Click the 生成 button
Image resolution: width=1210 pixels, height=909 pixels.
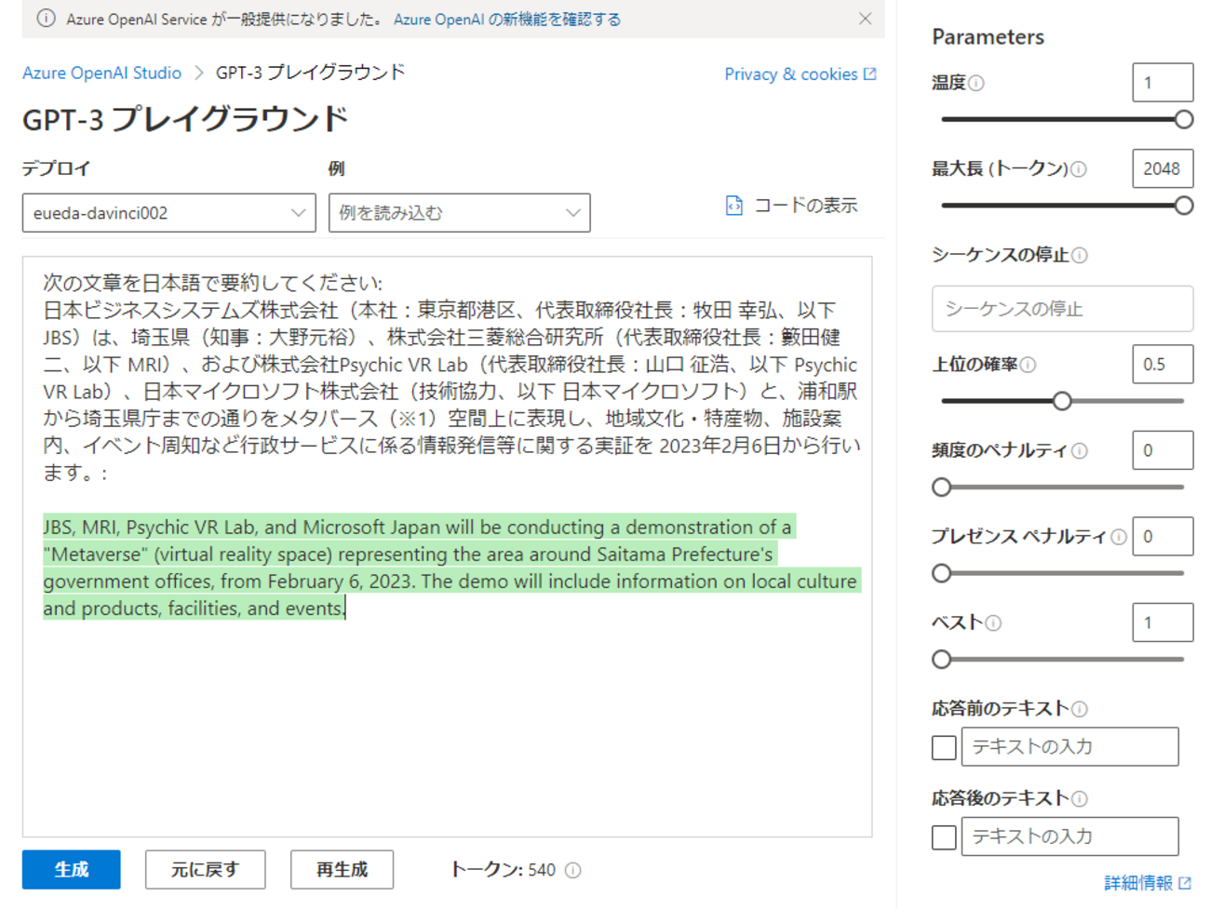(72, 870)
